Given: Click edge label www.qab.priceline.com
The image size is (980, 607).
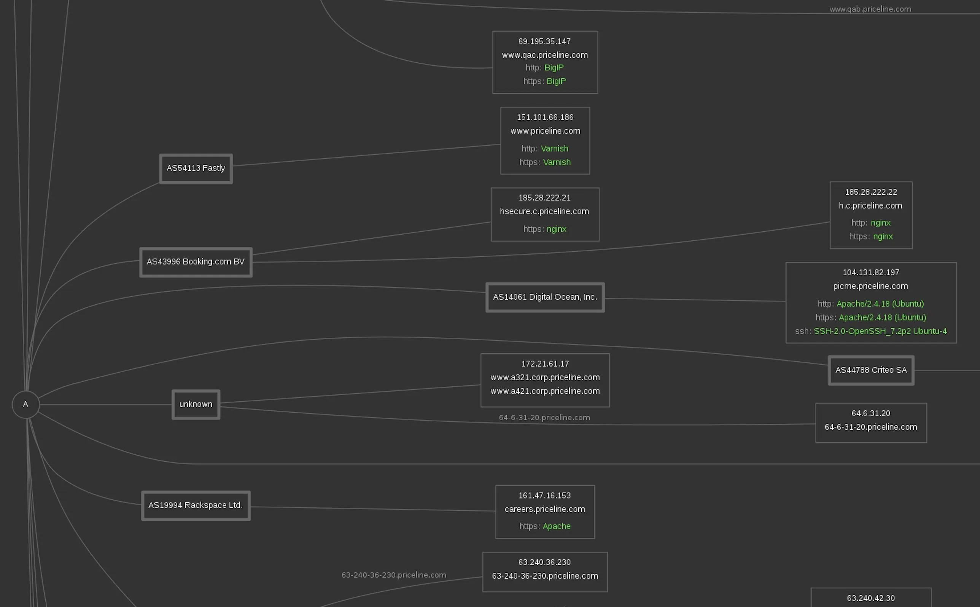Looking at the screenshot, I should click(870, 9).
